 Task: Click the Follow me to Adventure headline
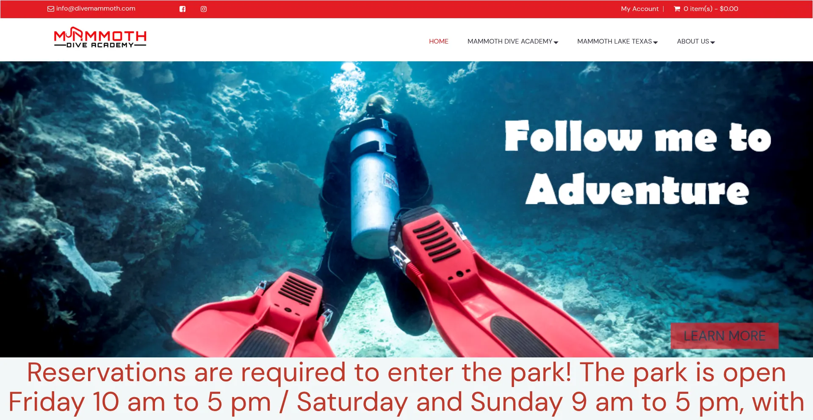click(638, 162)
